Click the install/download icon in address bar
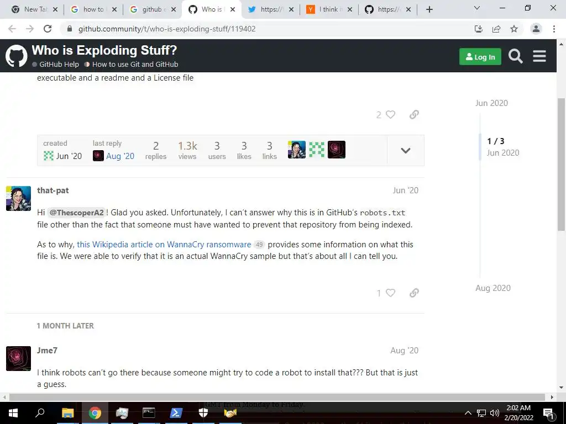The width and height of the screenshot is (566, 424). pos(479,29)
